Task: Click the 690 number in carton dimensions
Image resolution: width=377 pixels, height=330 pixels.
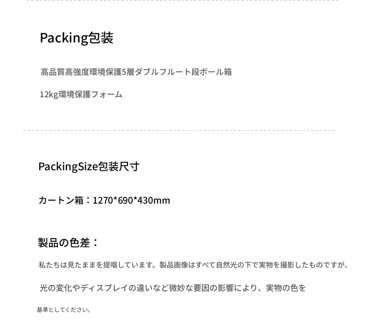Action: coord(125,200)
